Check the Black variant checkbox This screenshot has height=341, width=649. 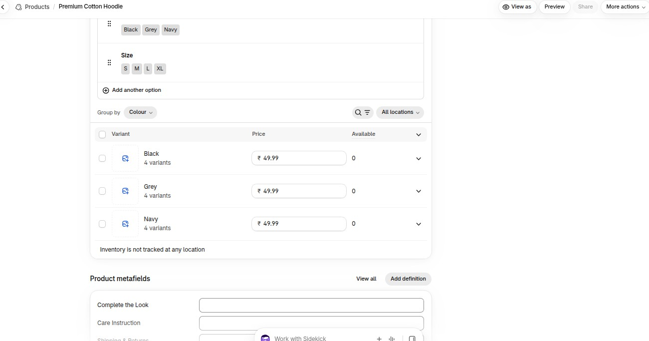pos(102,158)
